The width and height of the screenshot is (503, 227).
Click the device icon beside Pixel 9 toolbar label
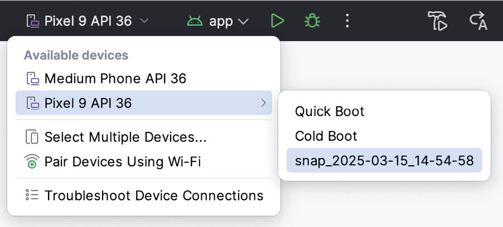click(x=33, y=21)
